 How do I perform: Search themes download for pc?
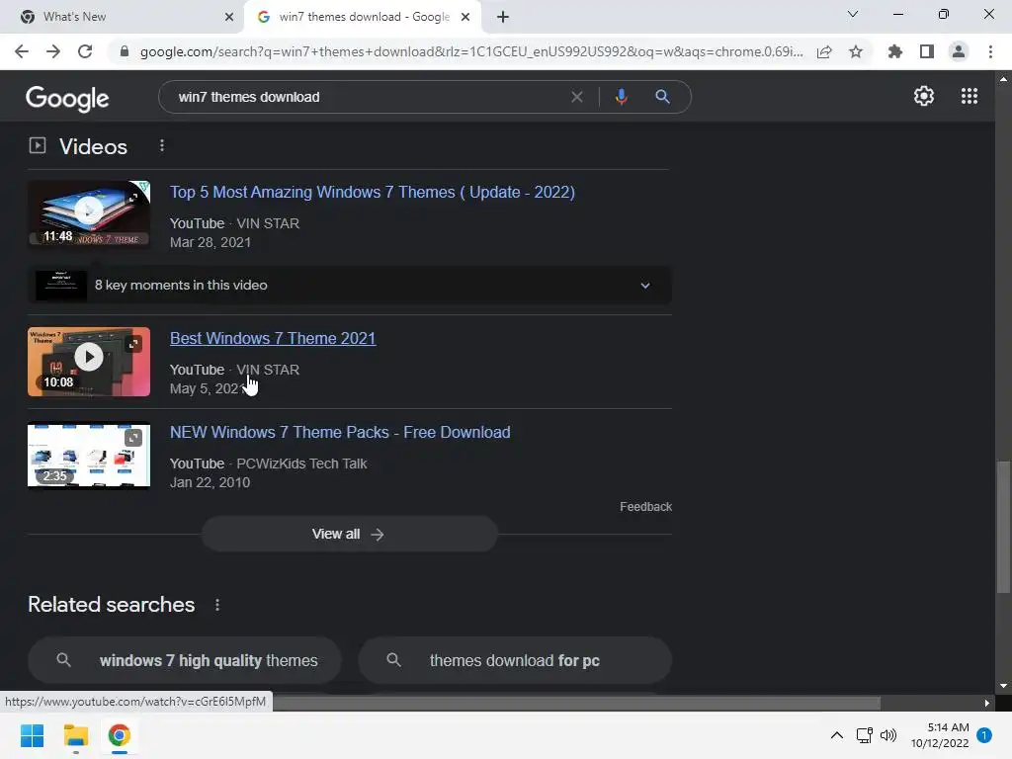(515, 660)
